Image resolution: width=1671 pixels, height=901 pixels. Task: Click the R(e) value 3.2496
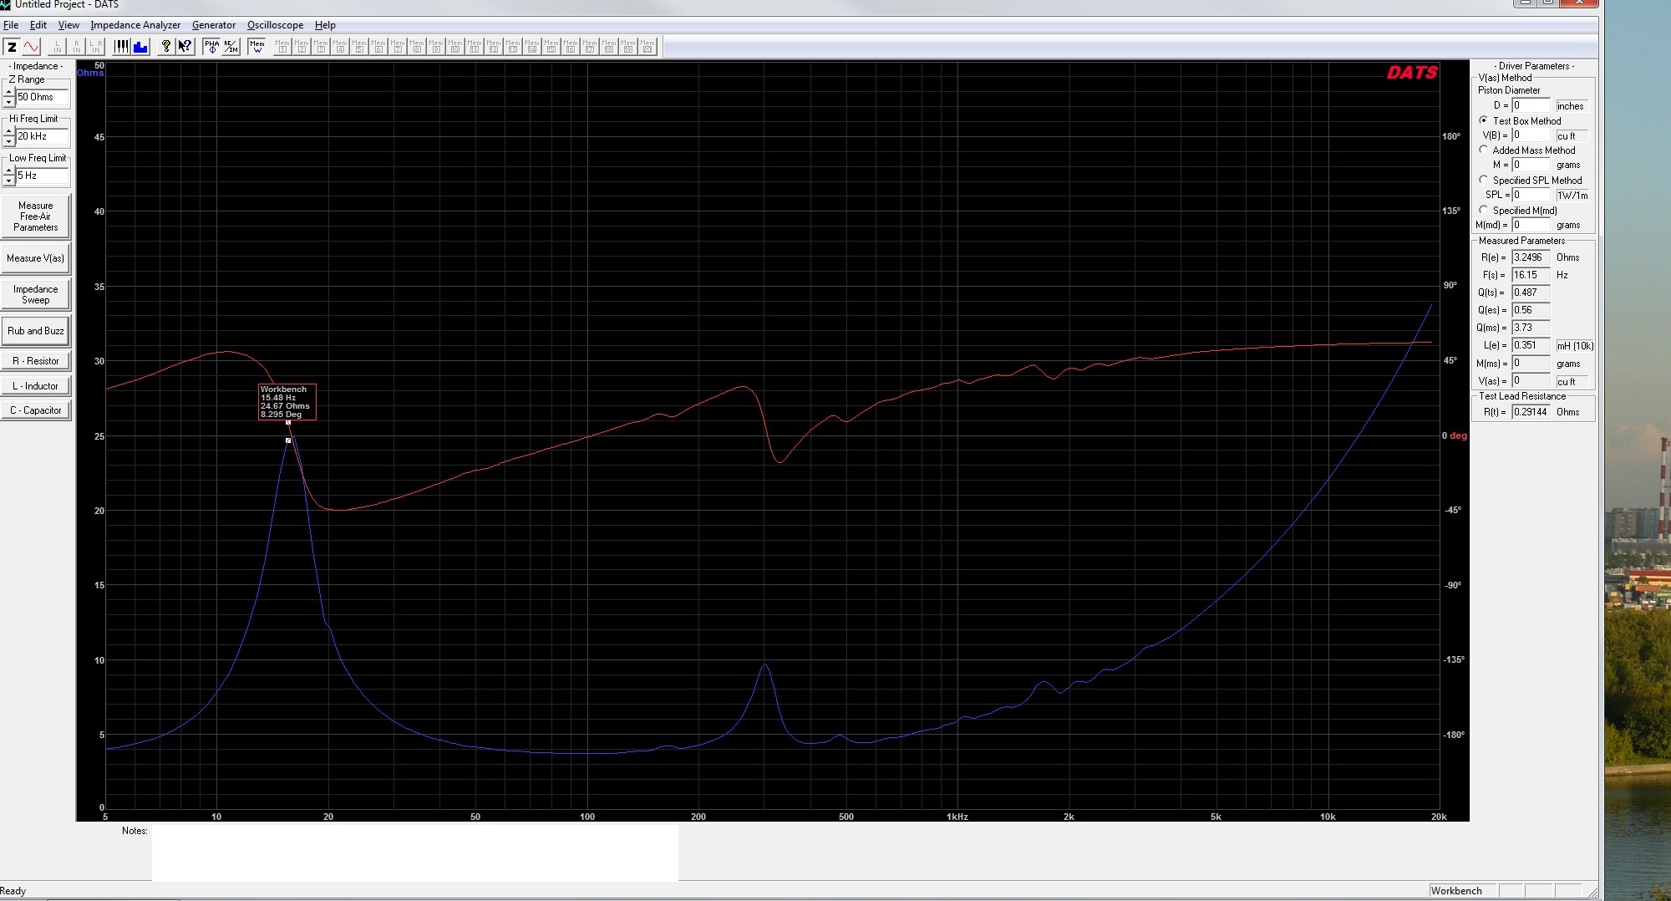tap(1531, 257)
